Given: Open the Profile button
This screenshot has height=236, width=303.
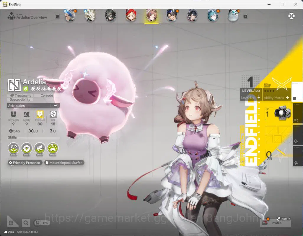Looking at the screenshot, I should click(x=276, y=223).
